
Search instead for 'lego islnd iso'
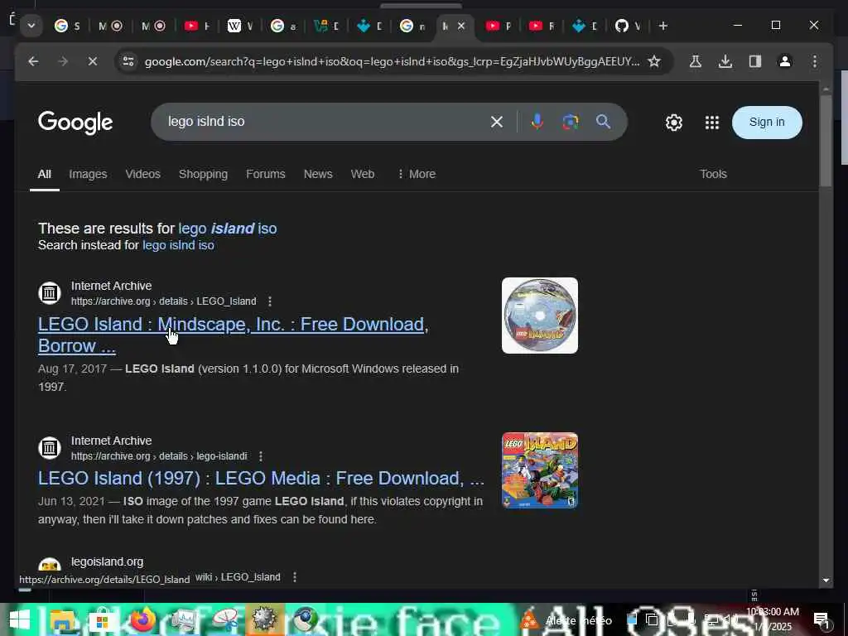click(178, 245)
